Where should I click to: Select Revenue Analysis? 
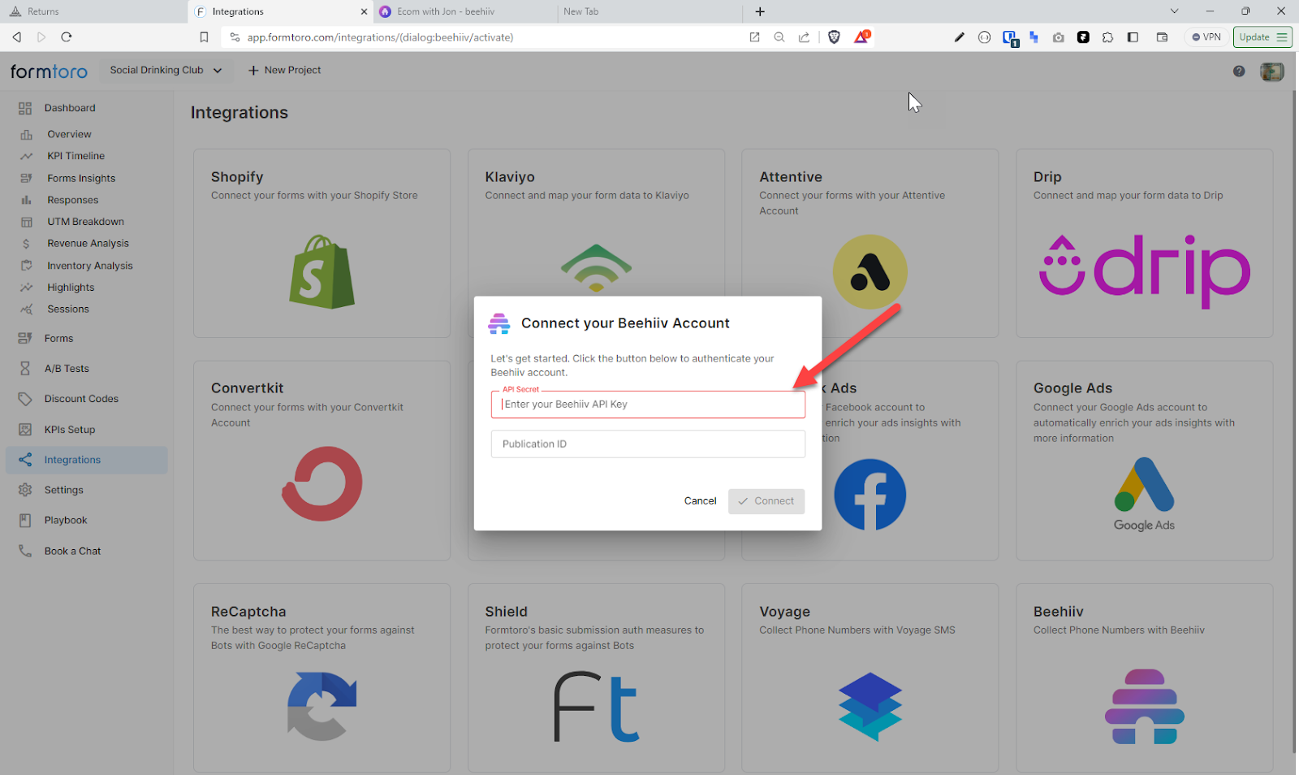point(88,244)
